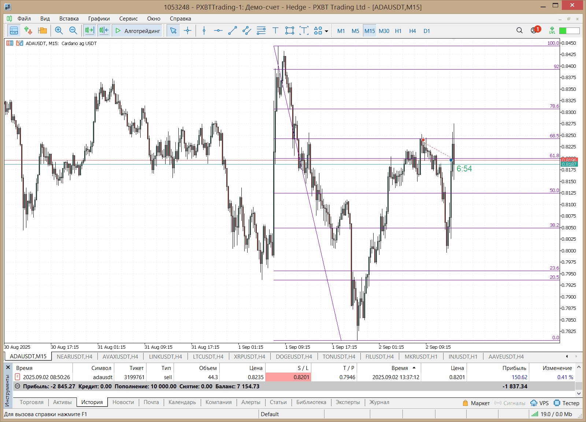The image size is (586, 422).
Task: Click the Zoom In magnifier icon
Action: [59, 31]
